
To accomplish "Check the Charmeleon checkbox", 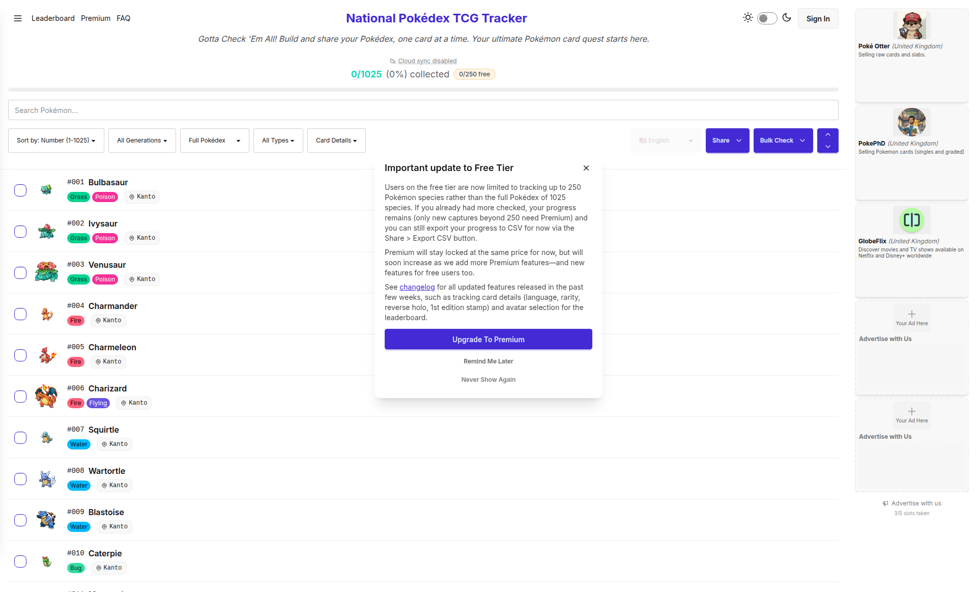I will [20, 355].
